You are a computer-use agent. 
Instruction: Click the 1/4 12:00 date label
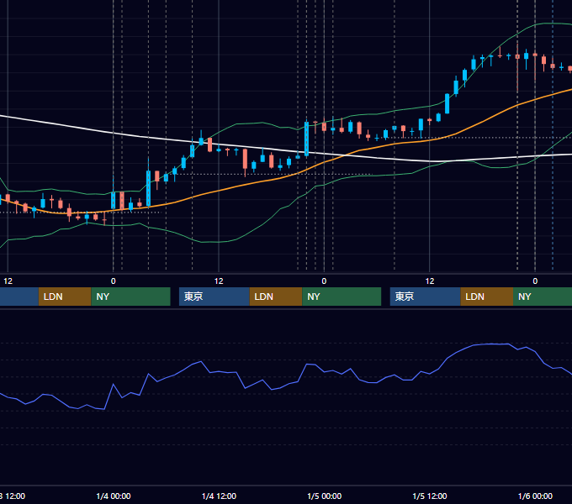[x=219, y=496]
